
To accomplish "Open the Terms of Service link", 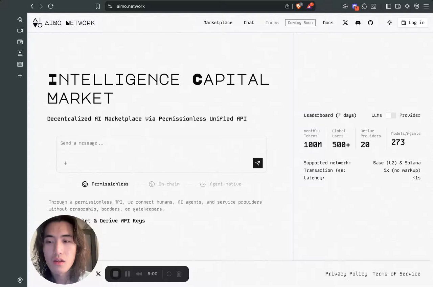I will [x=396, y=274].
